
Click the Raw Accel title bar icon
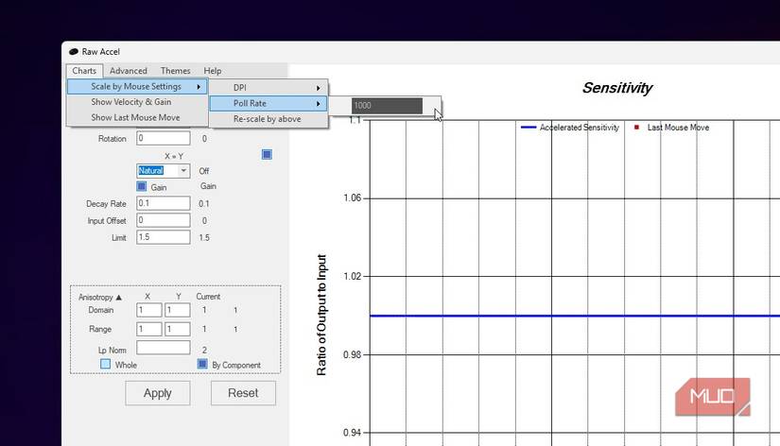pyautogui.click(x=74, y=52)
